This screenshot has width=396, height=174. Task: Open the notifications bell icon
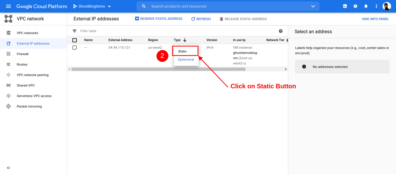pyautogui.click(x=366, y=6)
